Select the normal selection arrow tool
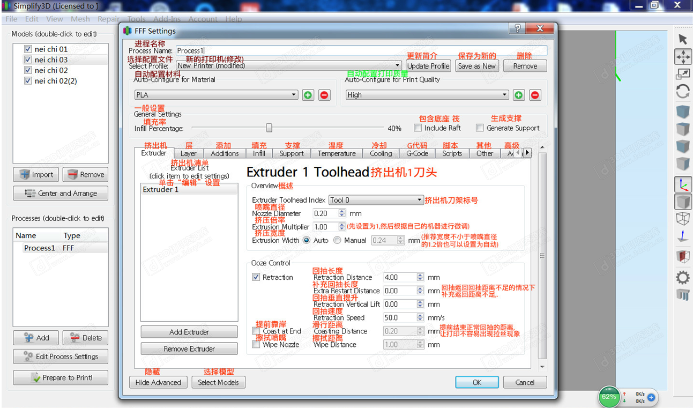The height and width of the screenshot is (408, 693). [x=682, y=39]
